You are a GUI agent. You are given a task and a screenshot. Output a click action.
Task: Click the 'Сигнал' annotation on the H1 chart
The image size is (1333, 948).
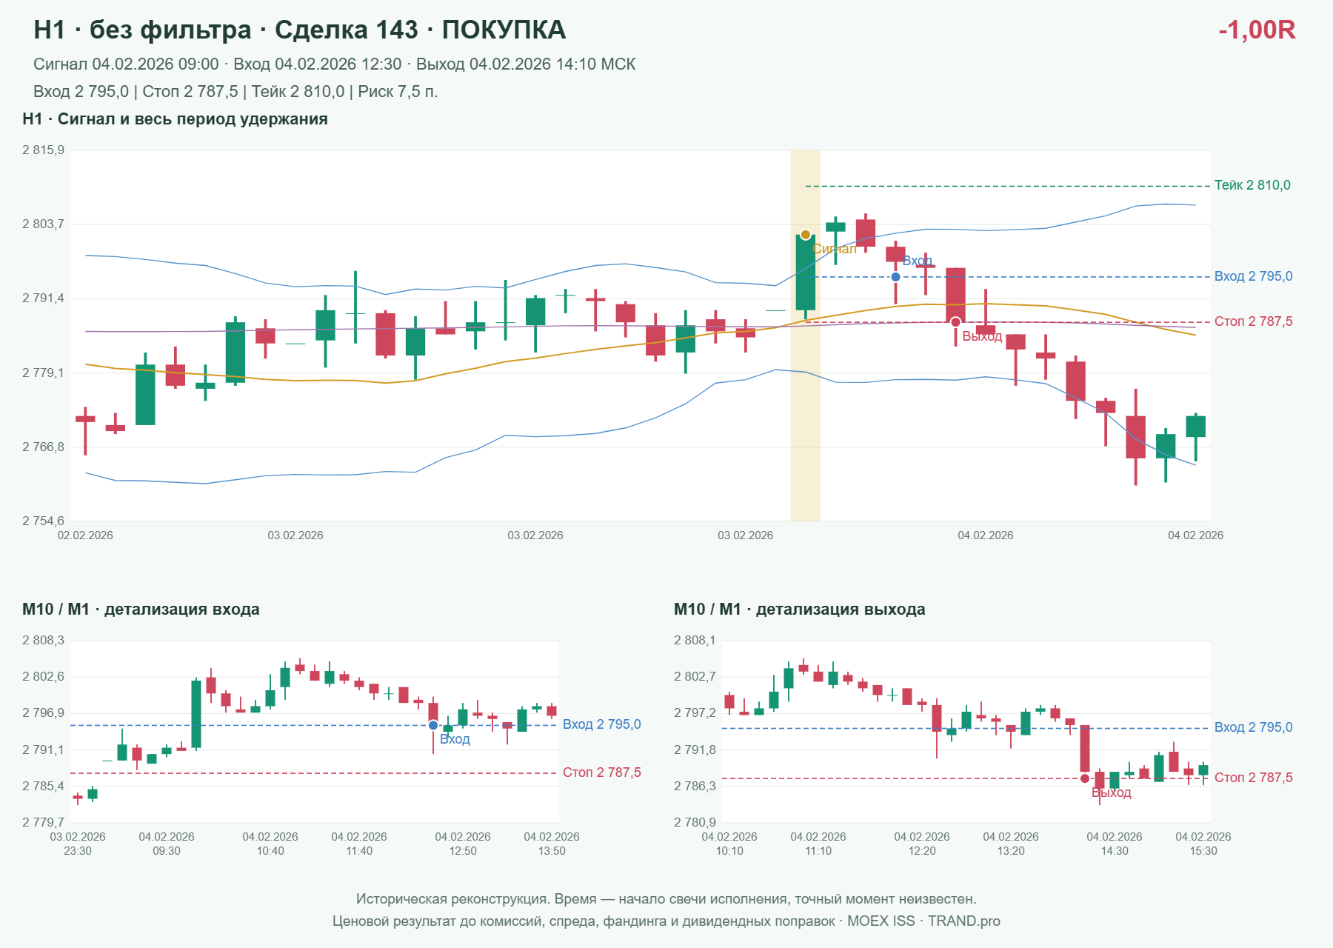835,249
